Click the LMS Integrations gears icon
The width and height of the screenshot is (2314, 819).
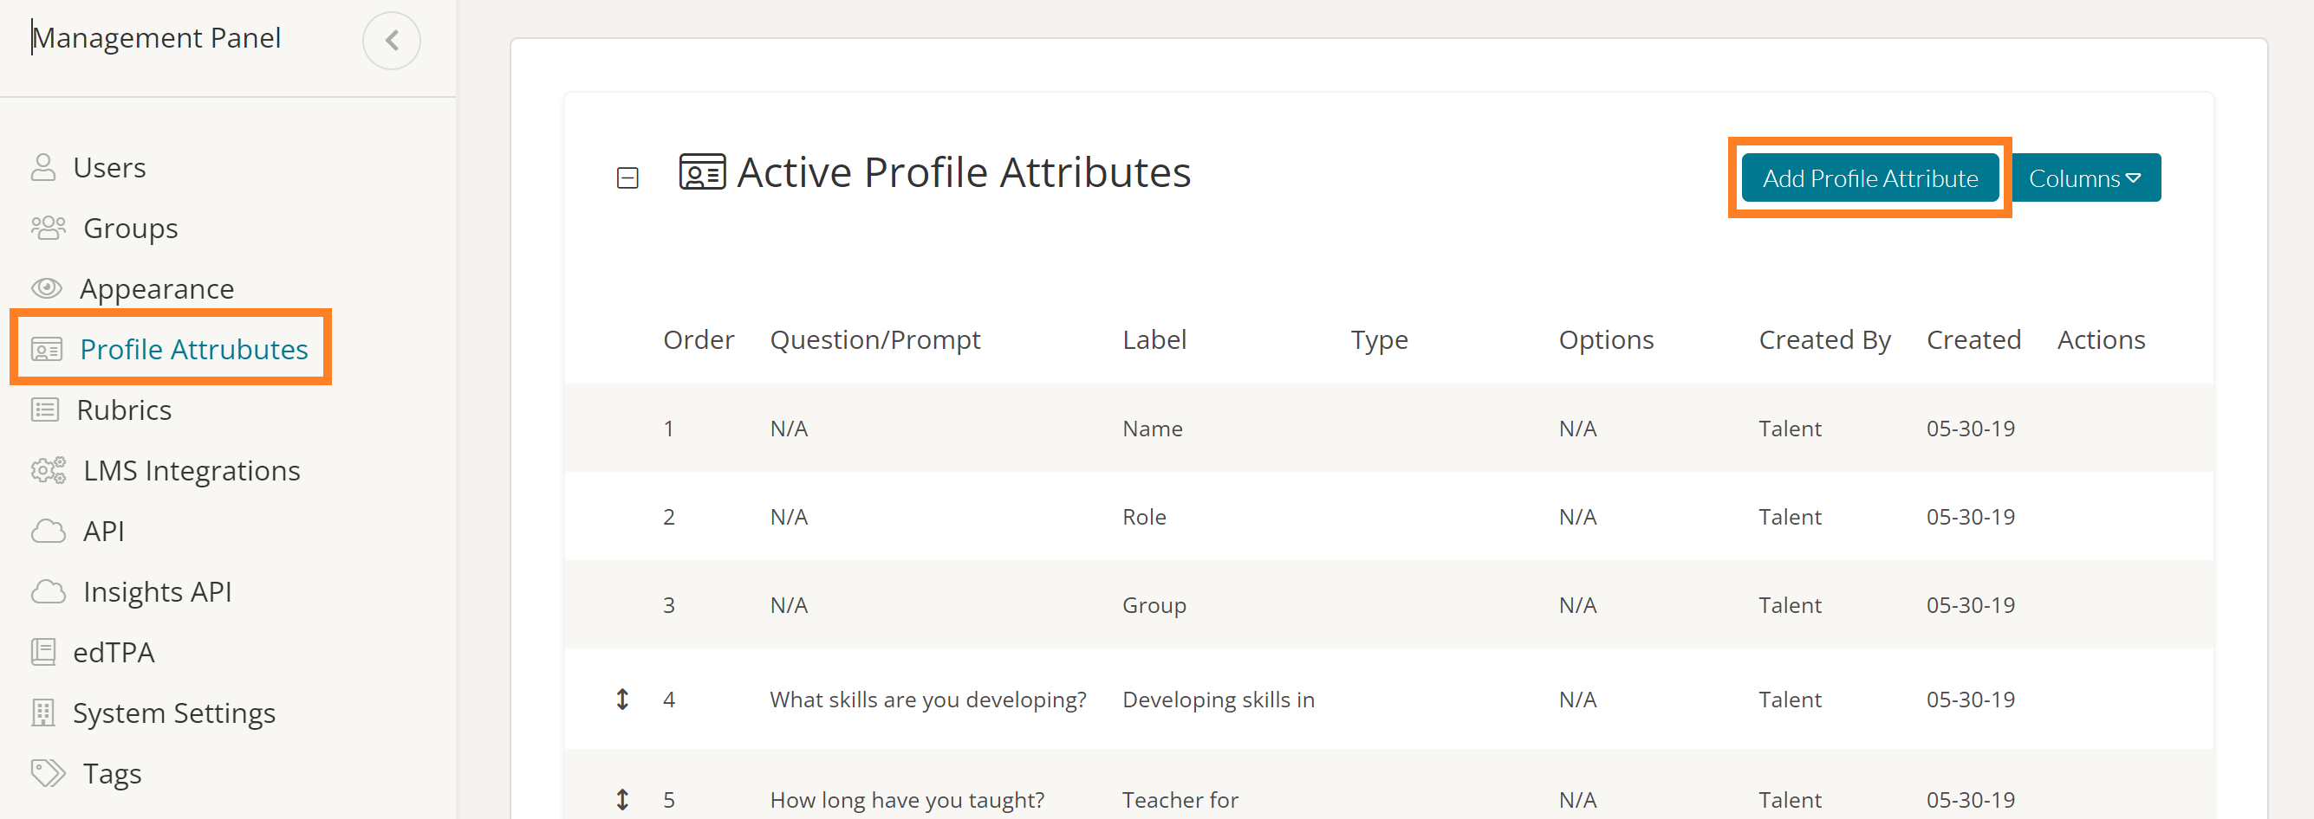[x=49, y=470]
